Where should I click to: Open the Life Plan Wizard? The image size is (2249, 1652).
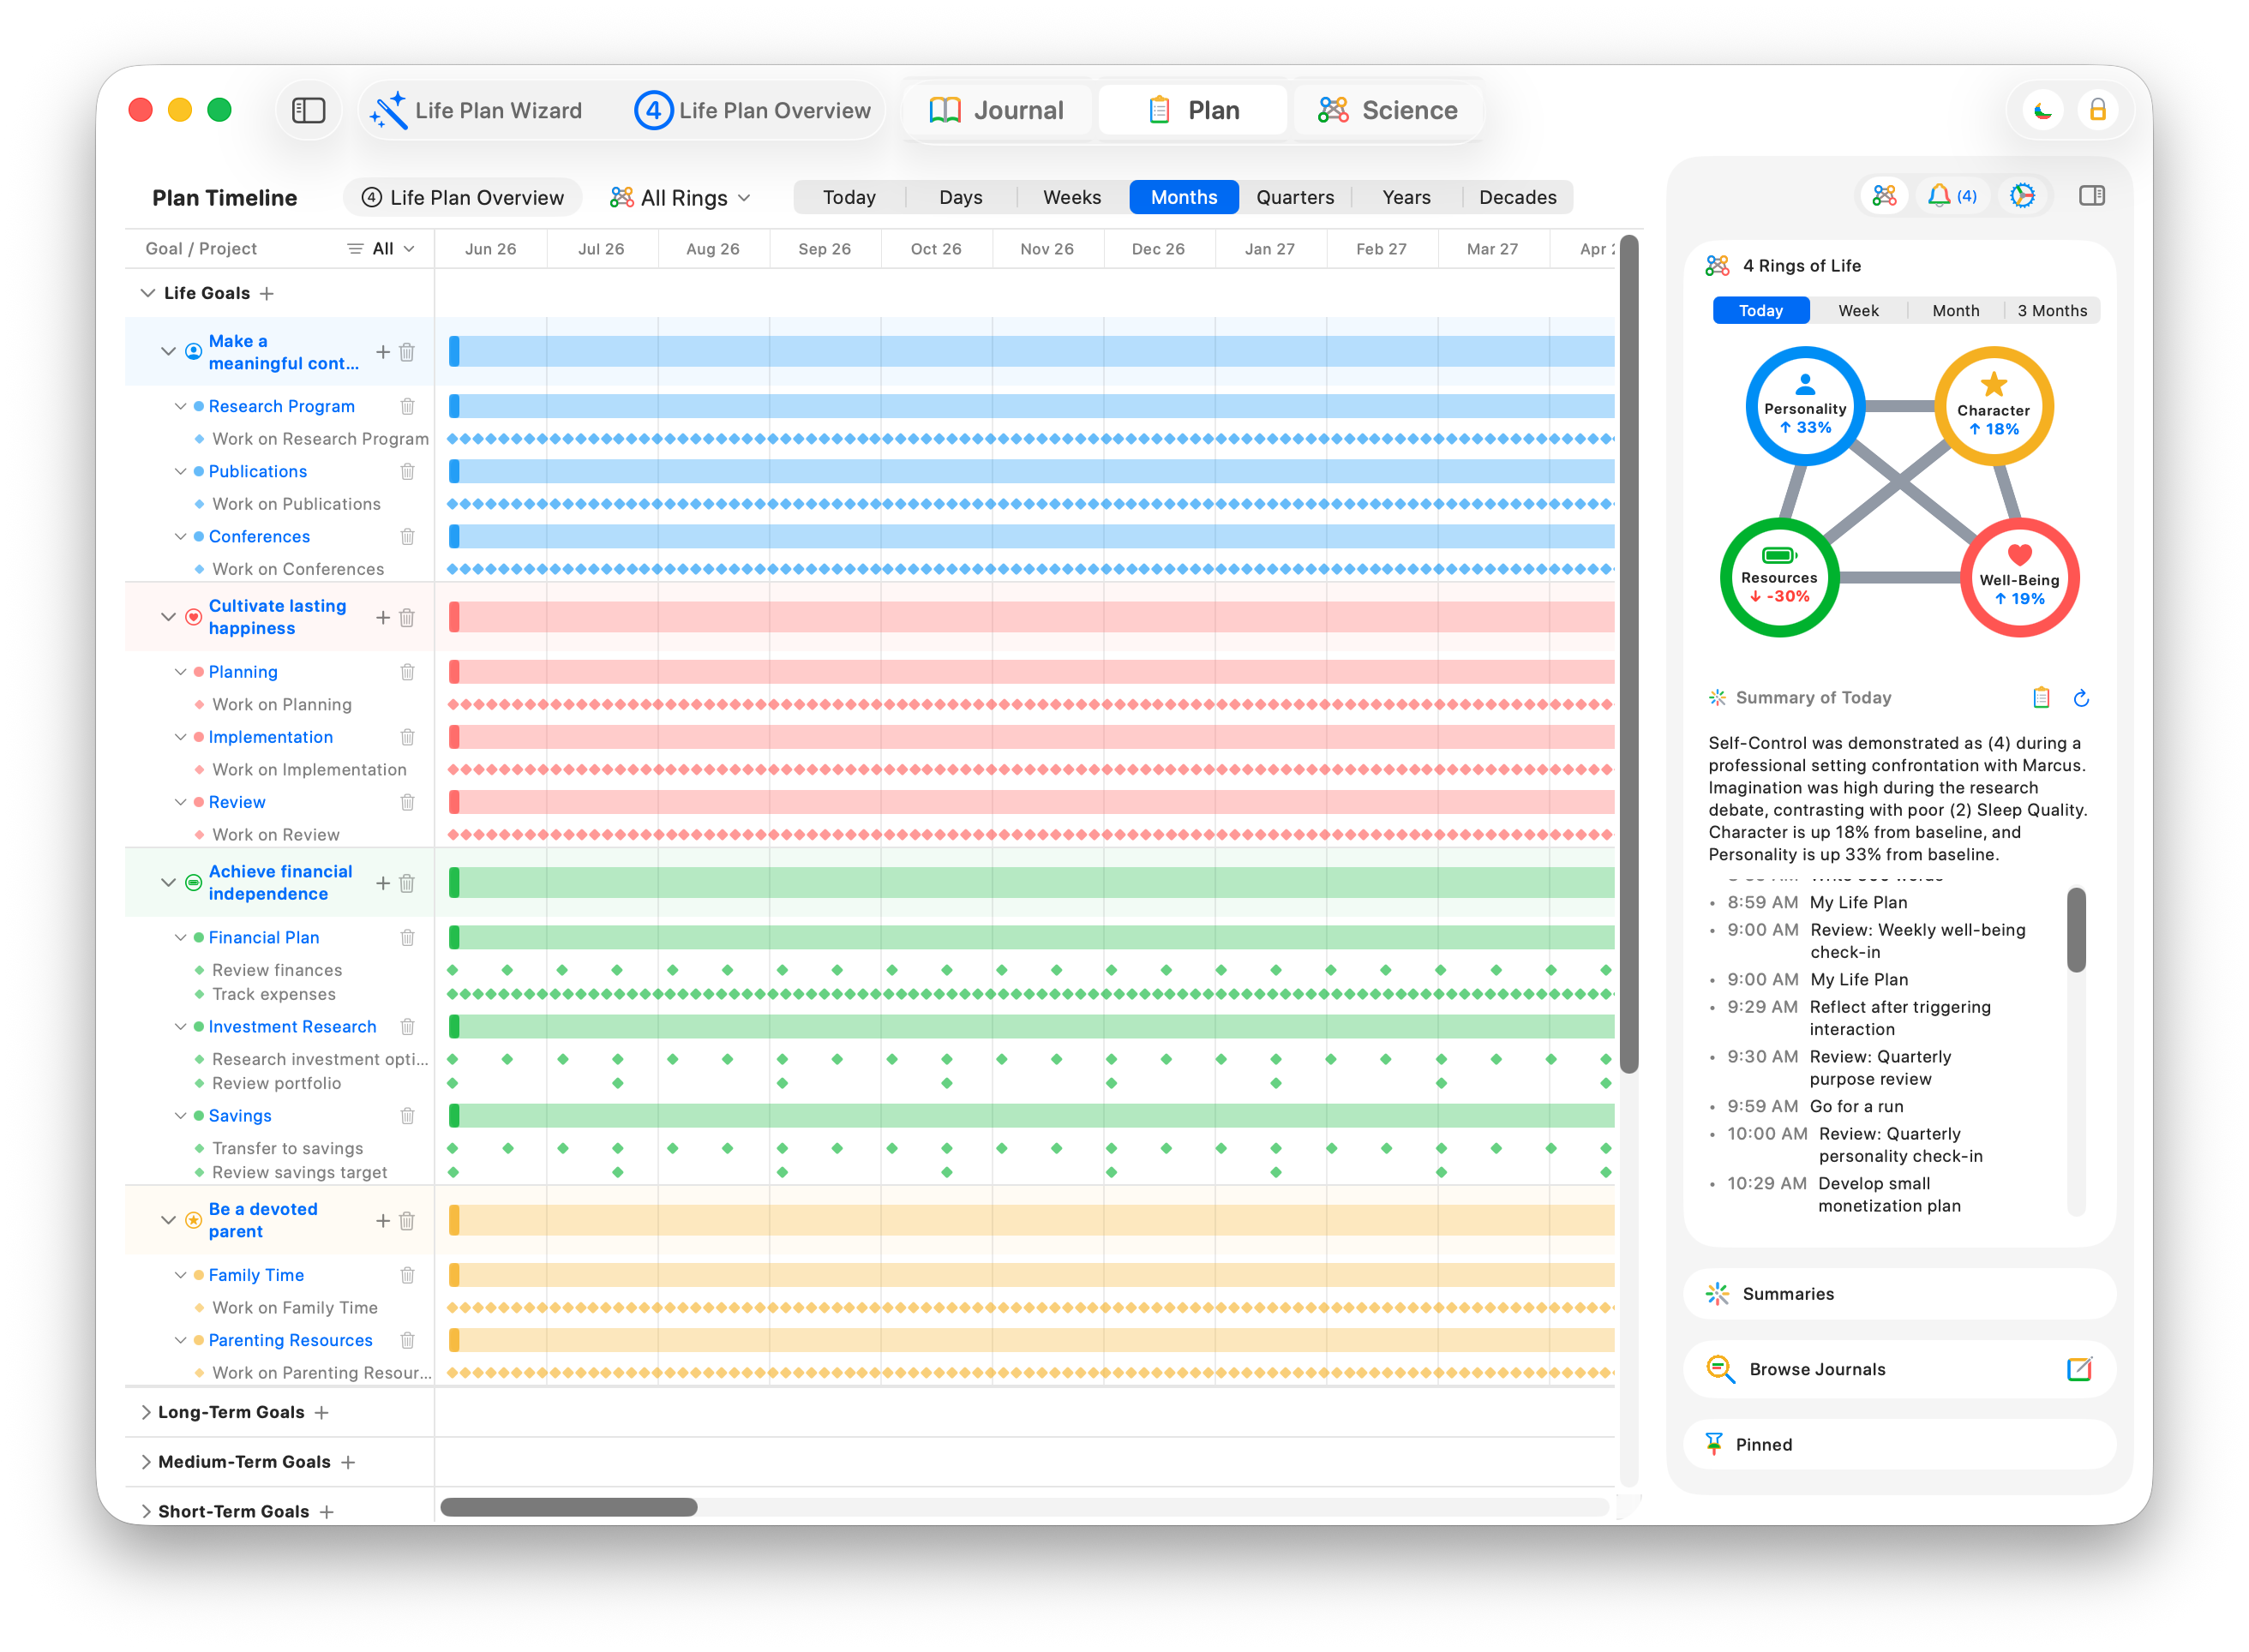(477, 110)
